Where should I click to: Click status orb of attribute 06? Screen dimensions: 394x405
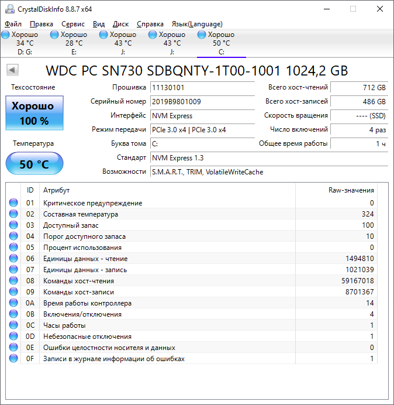[x=13, y=258]
